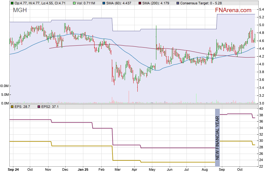Open the FNArena.com watermark link

point(233,10)
